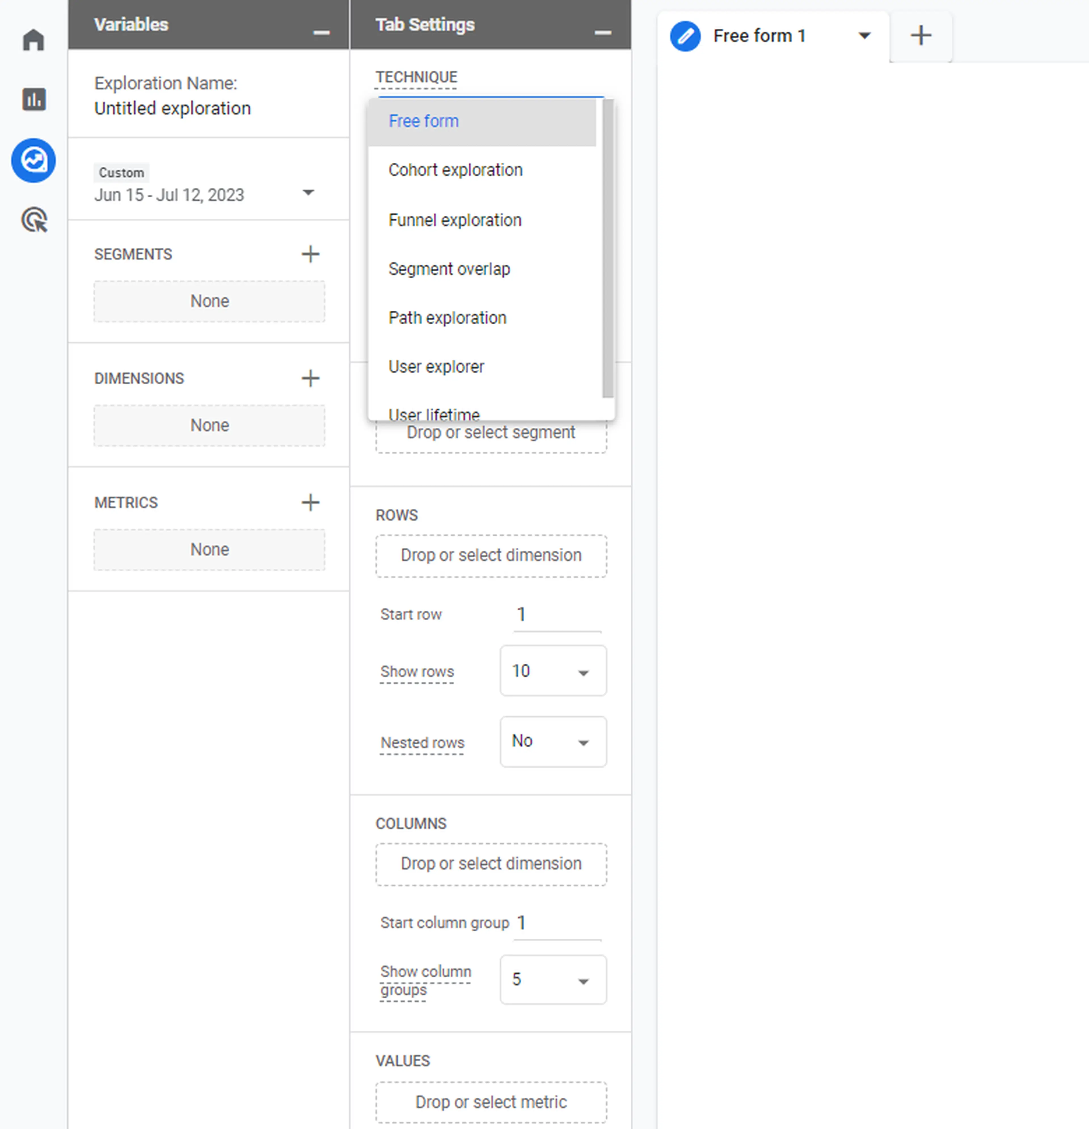Click Metrics None placeholder
This screenshot has height=1129, width=1089.
tap(209, 550)
